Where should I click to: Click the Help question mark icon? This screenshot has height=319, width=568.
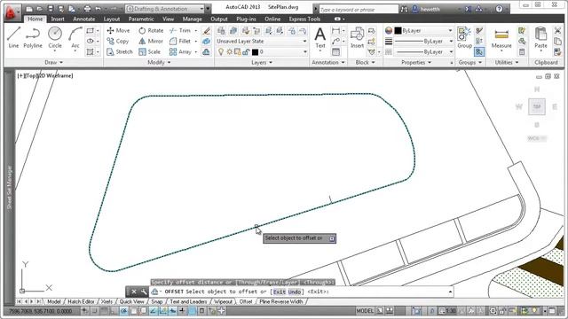[x=499, y=9]
